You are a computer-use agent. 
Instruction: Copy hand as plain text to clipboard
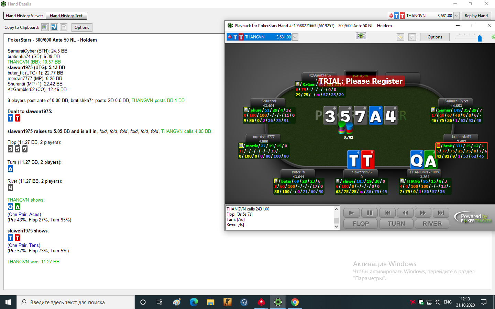pyautogui.click(x=64, y=27)
